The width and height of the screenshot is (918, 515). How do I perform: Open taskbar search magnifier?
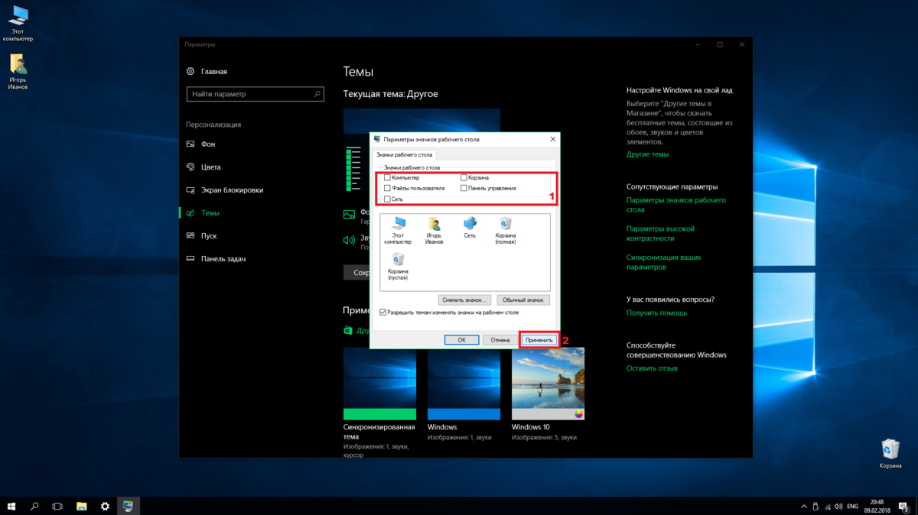pyautogui.click(x=34, y=506)
